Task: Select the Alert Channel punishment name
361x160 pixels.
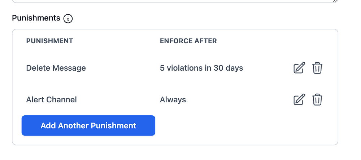Action: [51, 99]
